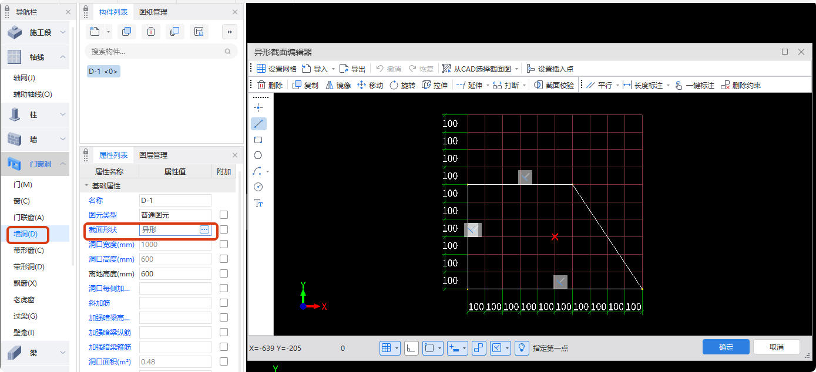Click the 截面形状 ellipsis button
This screenshot has height=372, width=816.
204,229
